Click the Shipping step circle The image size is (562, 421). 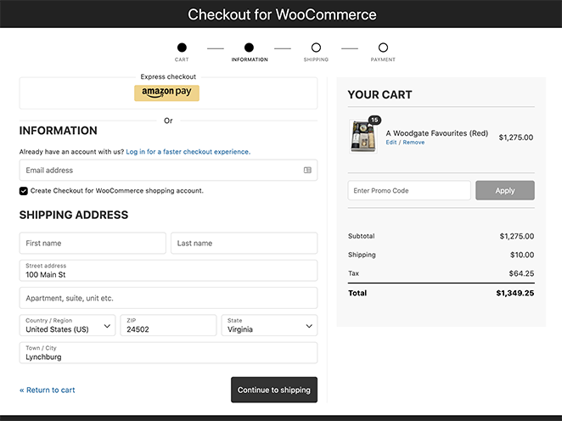(316, 48)
